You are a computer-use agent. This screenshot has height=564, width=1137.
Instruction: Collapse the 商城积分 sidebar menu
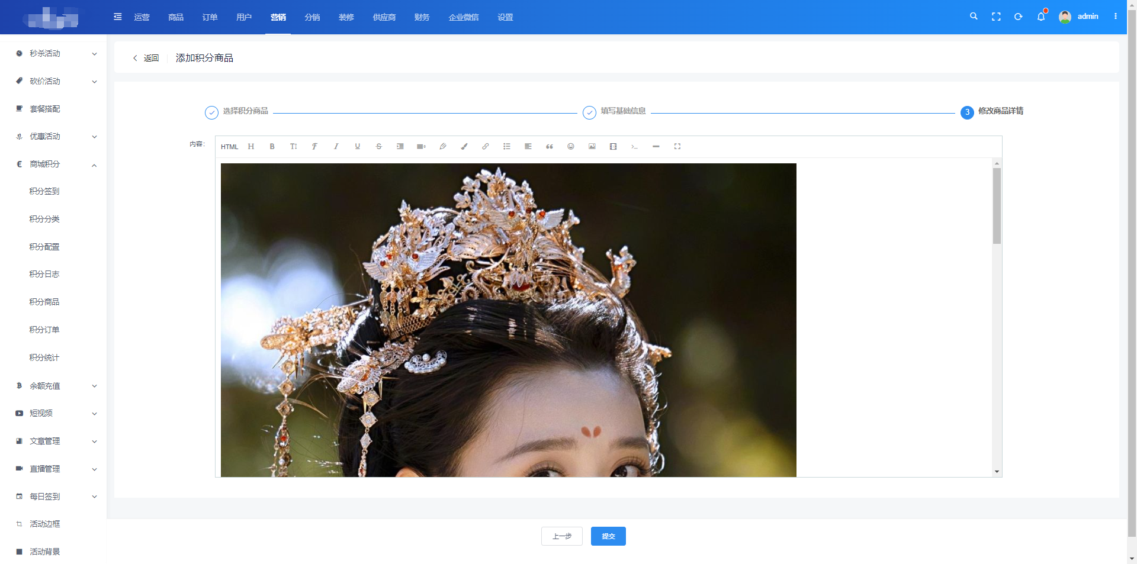(53, 165)
